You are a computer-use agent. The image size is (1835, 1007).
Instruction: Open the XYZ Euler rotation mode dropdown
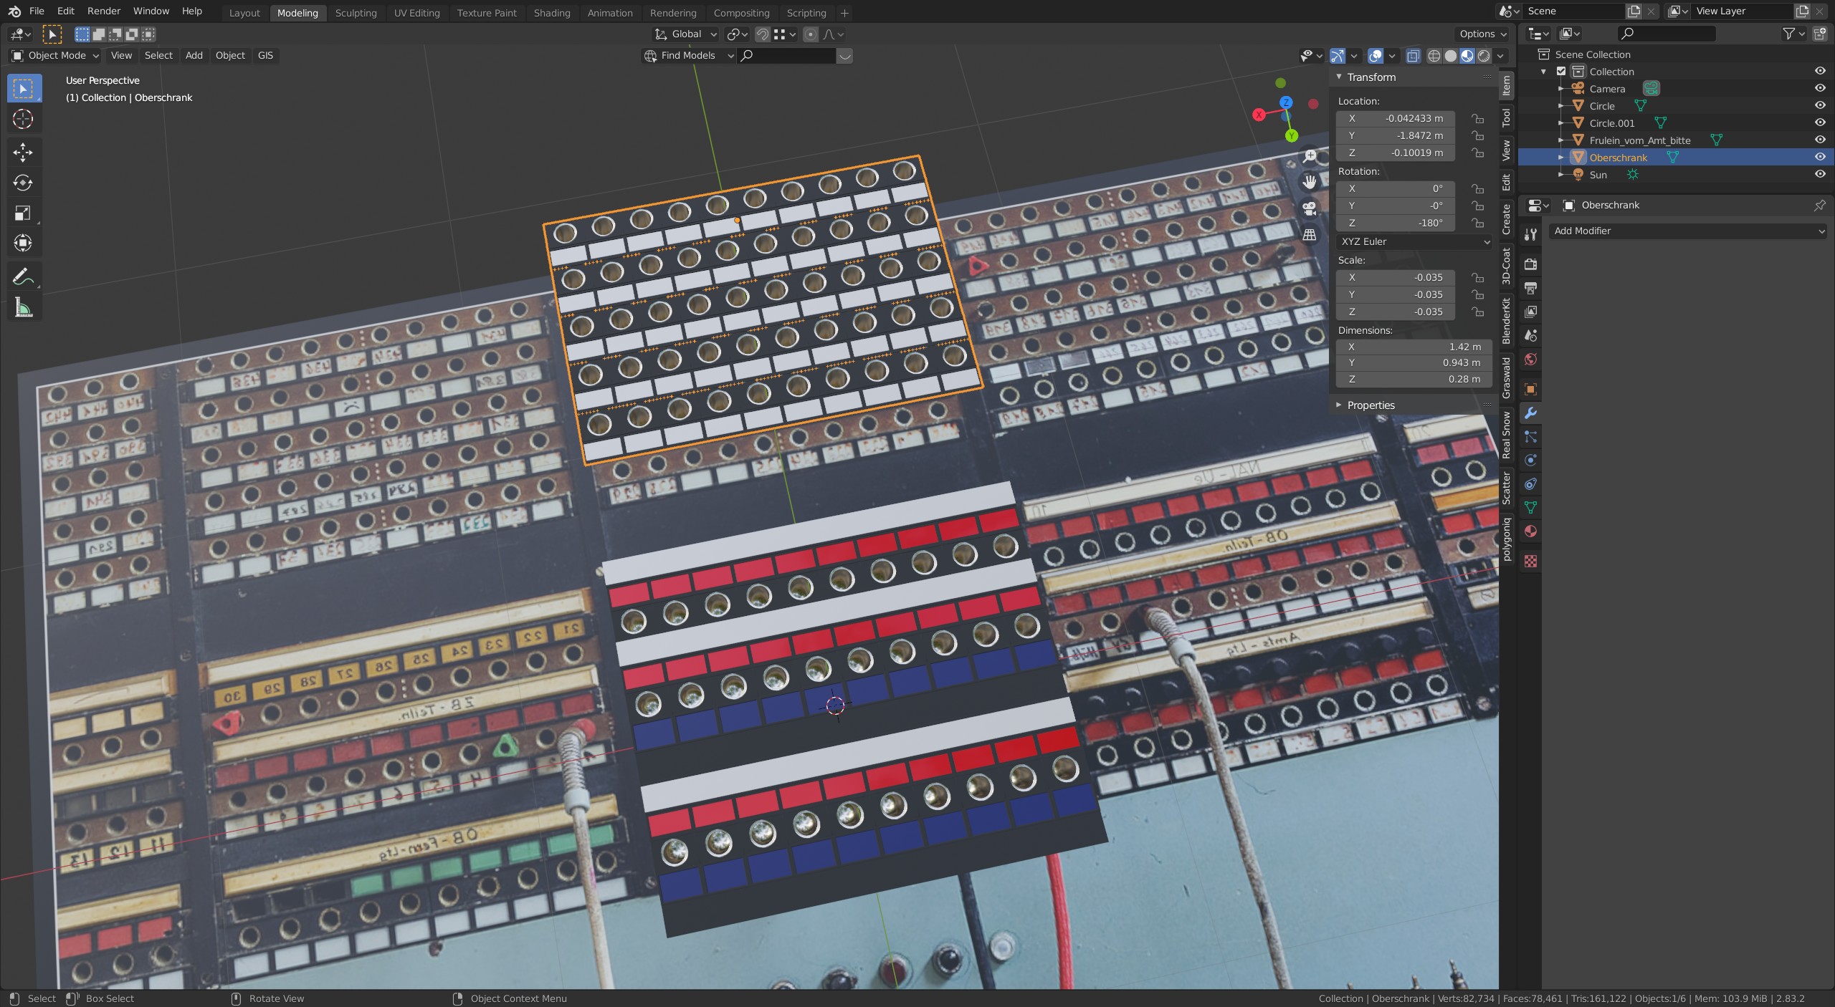[1414, 242]
